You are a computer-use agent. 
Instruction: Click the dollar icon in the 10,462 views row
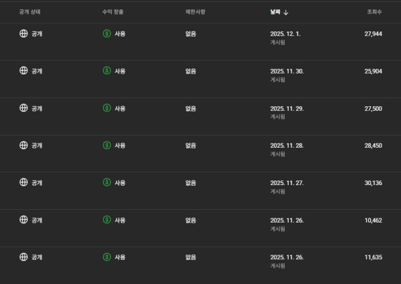click(106, 220)
